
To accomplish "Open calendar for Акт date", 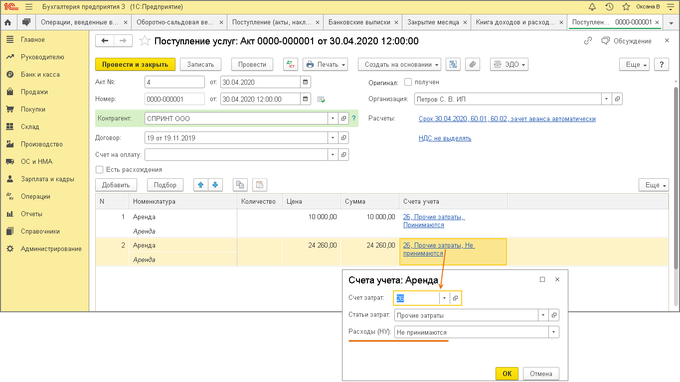I will click(x=306, y=82).
